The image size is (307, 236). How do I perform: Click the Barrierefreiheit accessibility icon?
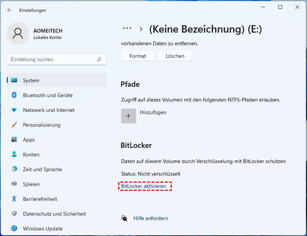click(14, 199)
